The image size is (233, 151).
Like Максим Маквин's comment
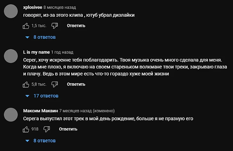tap(26, 129)
